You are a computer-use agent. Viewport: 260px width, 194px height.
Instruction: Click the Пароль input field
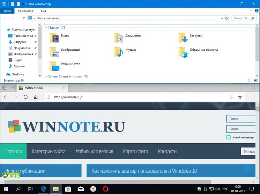coord(241,129)
